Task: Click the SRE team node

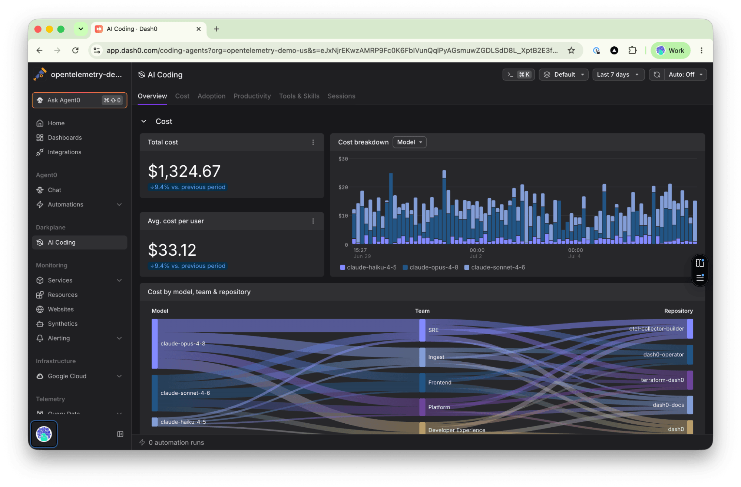Action: (x=422, y=330)
